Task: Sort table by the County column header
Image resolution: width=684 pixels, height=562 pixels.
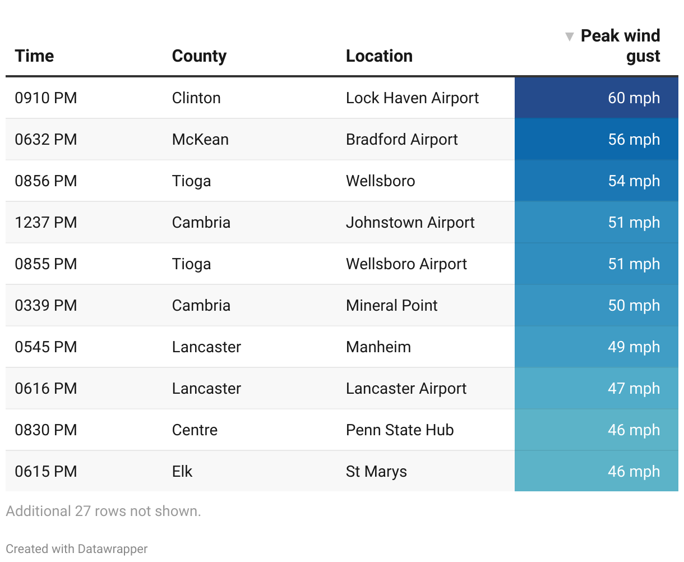Action: click(199, 56)
